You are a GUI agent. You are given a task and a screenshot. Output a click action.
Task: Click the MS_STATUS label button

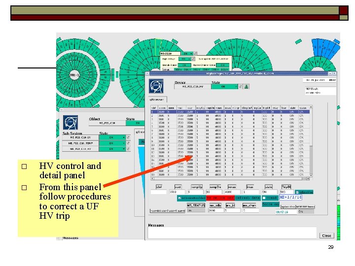(x=196, y=205)
